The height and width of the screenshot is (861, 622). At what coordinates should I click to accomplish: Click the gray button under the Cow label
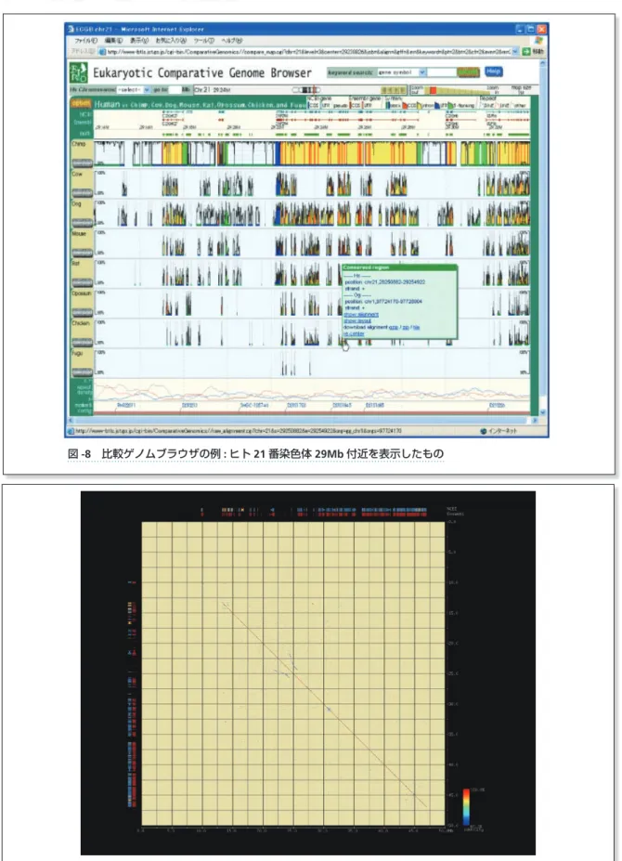point(83,193)
